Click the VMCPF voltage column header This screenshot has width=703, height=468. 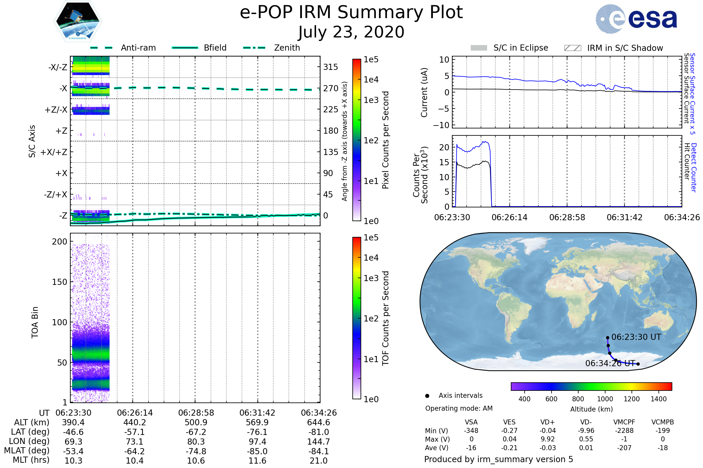(624, 422)
